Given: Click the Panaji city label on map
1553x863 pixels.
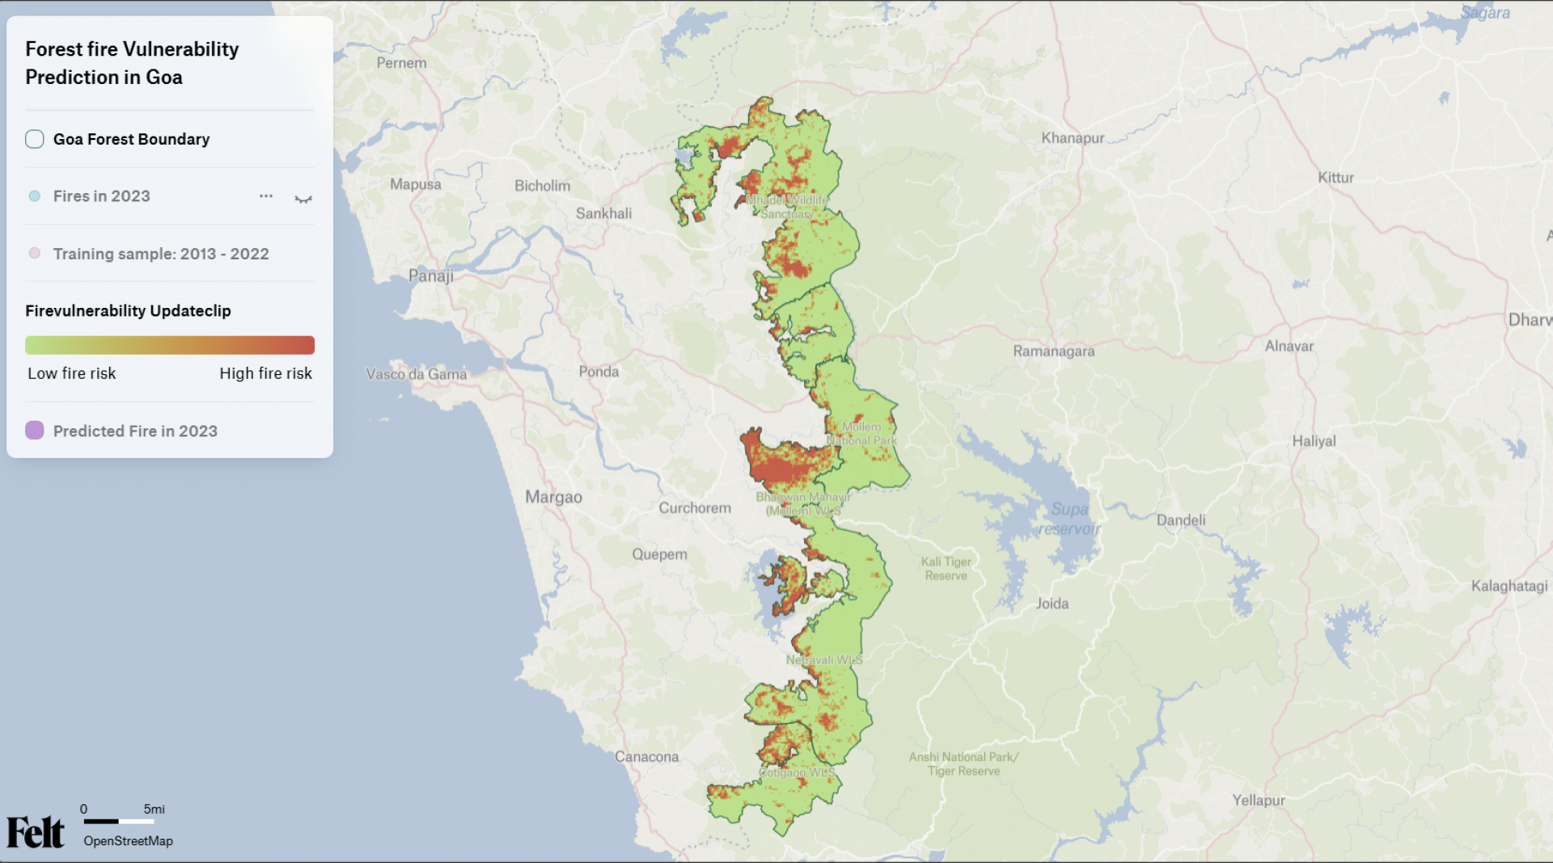Looking at the screenshot, I should (430, 276).
